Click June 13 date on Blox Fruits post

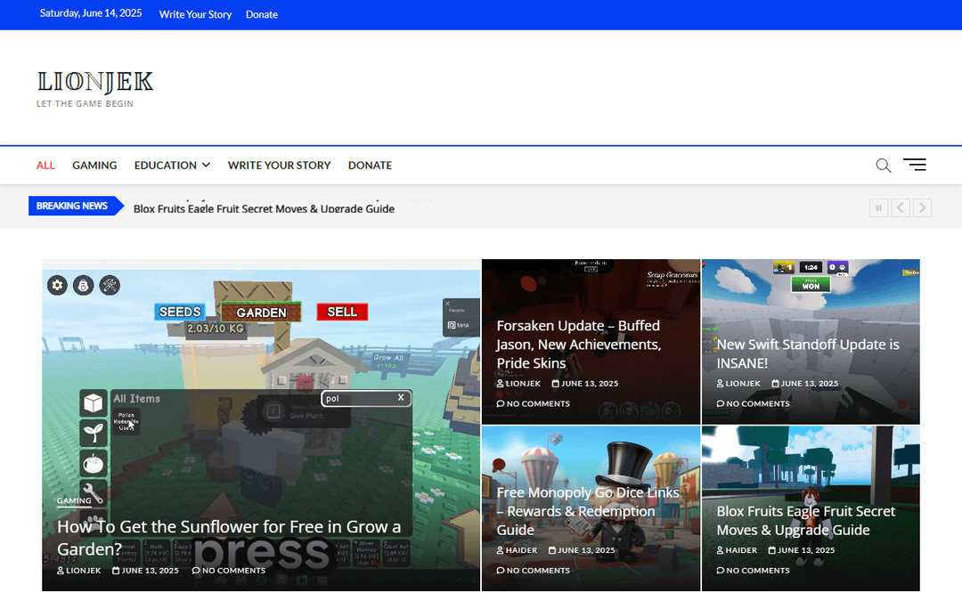pos(802,550)
